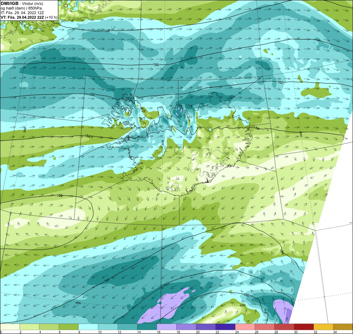Click legend value 34 on the colour scale
Viewport: 353px width, 334px height.
[335, 332]
